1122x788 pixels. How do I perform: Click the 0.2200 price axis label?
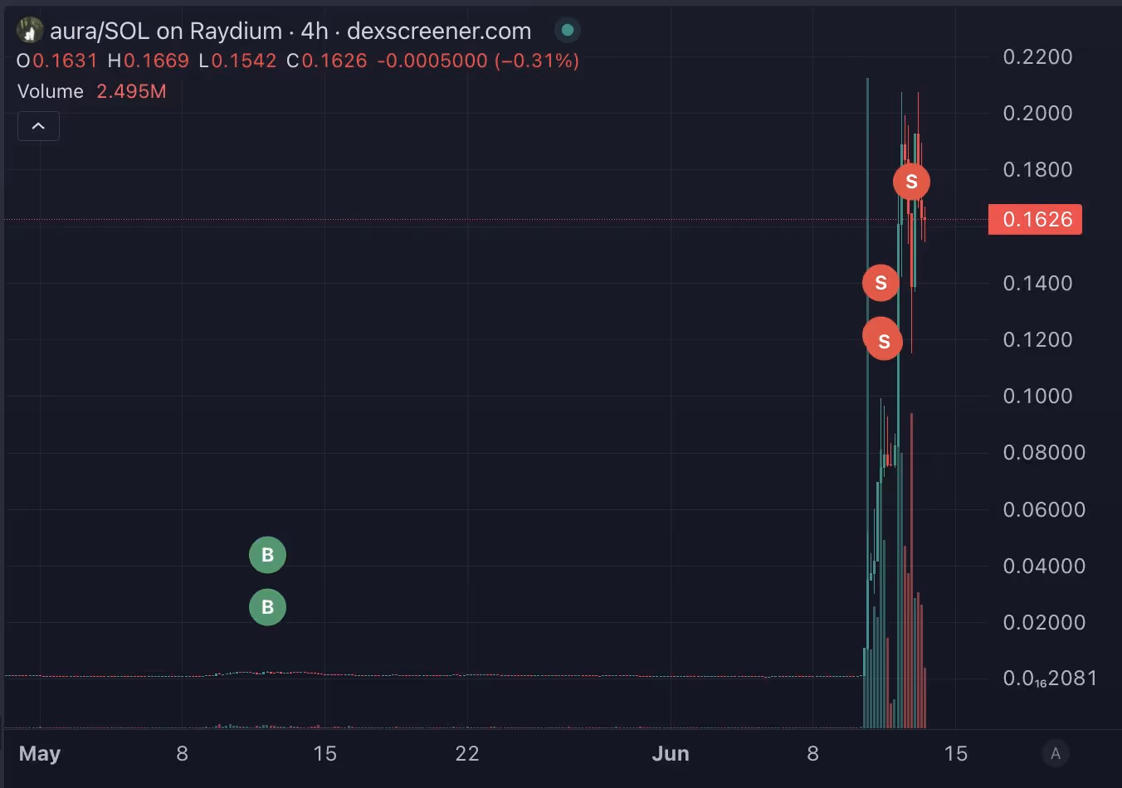[1037, 56]
